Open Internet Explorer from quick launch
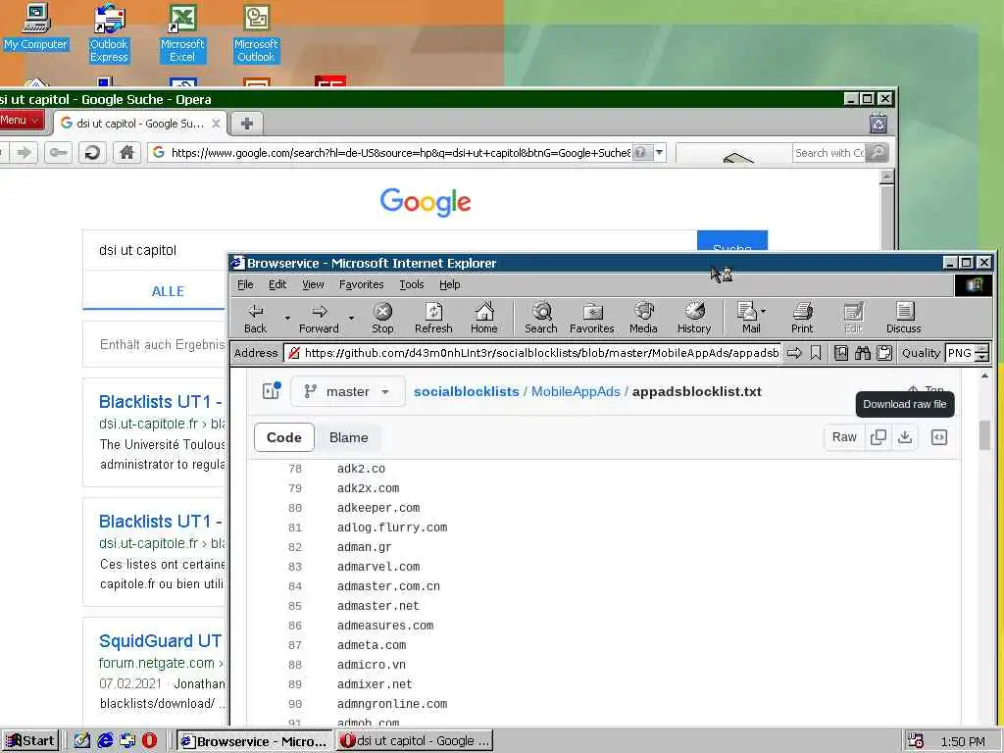The height and width of the screenshot is (753, 1004). coord(105,741)
